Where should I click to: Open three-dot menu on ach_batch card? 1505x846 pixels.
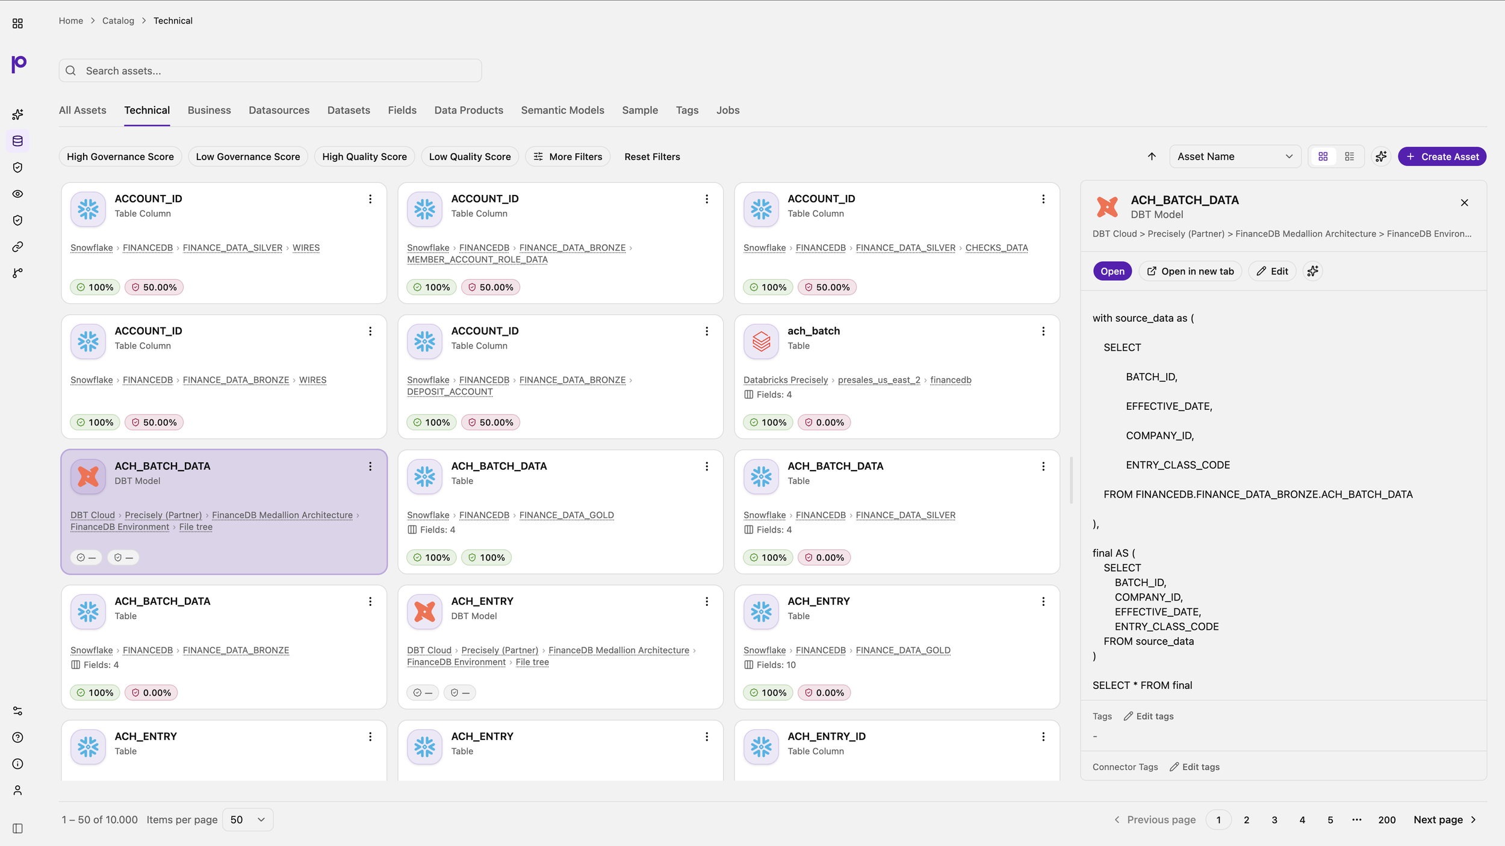pyautogui.click(x=1043, y=332)
